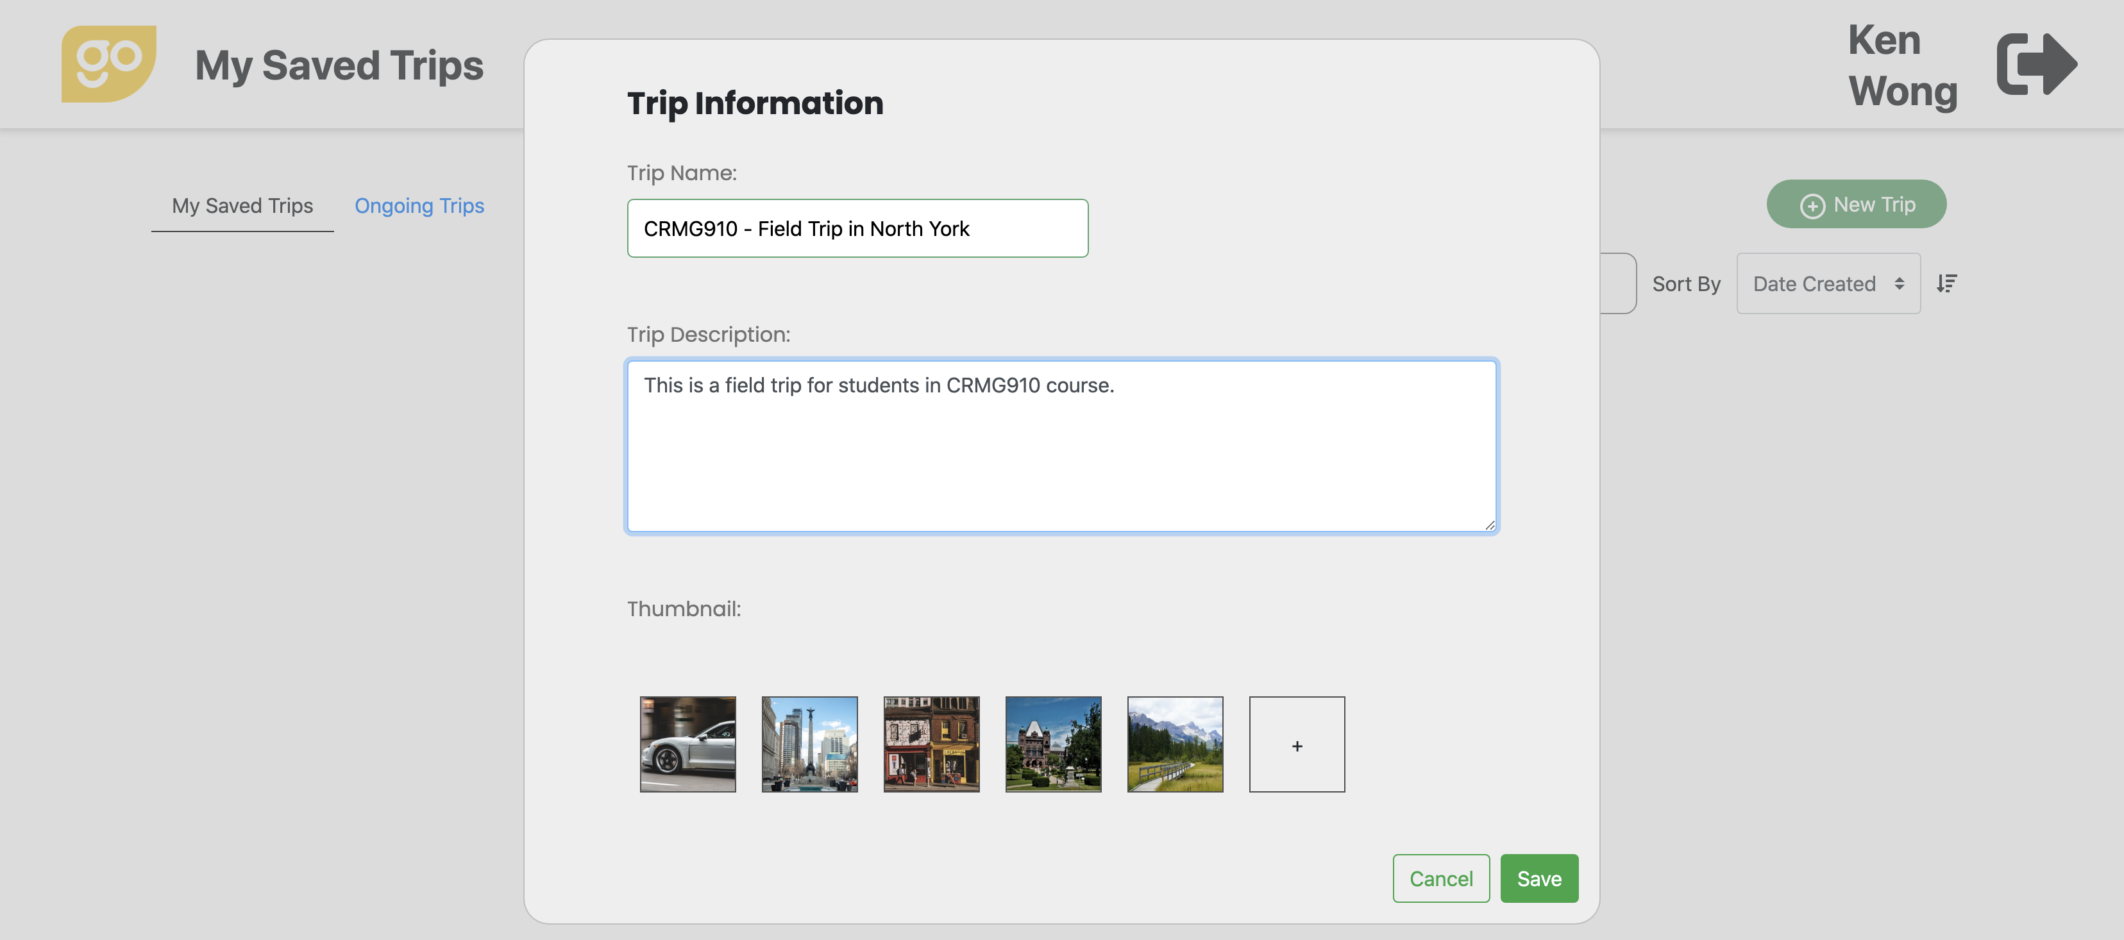The width and height of the screenshot is (2124, 940).
Task: Click the description textarea resize handle
Action: (x=1490, y=525)
